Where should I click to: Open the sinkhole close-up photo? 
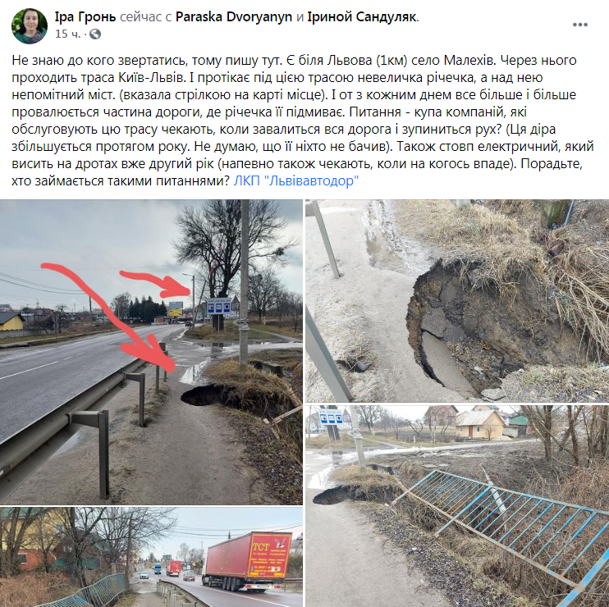457,301
